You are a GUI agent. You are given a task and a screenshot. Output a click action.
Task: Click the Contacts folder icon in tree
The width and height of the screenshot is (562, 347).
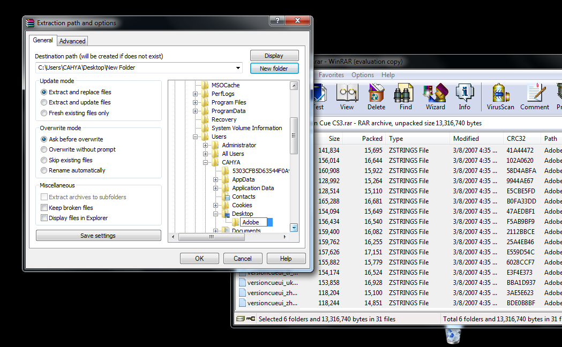pyautogui.click(x=226, y=197)
